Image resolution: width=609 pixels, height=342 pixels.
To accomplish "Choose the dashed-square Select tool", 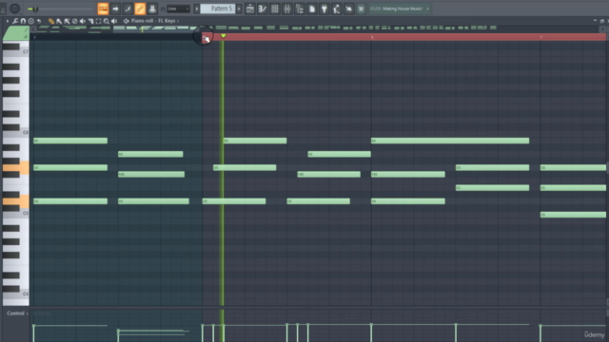I will click(x=98, y=21).
